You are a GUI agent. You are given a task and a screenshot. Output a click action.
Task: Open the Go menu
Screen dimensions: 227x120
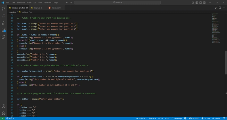pyautogui.click(x=35, y=3)
